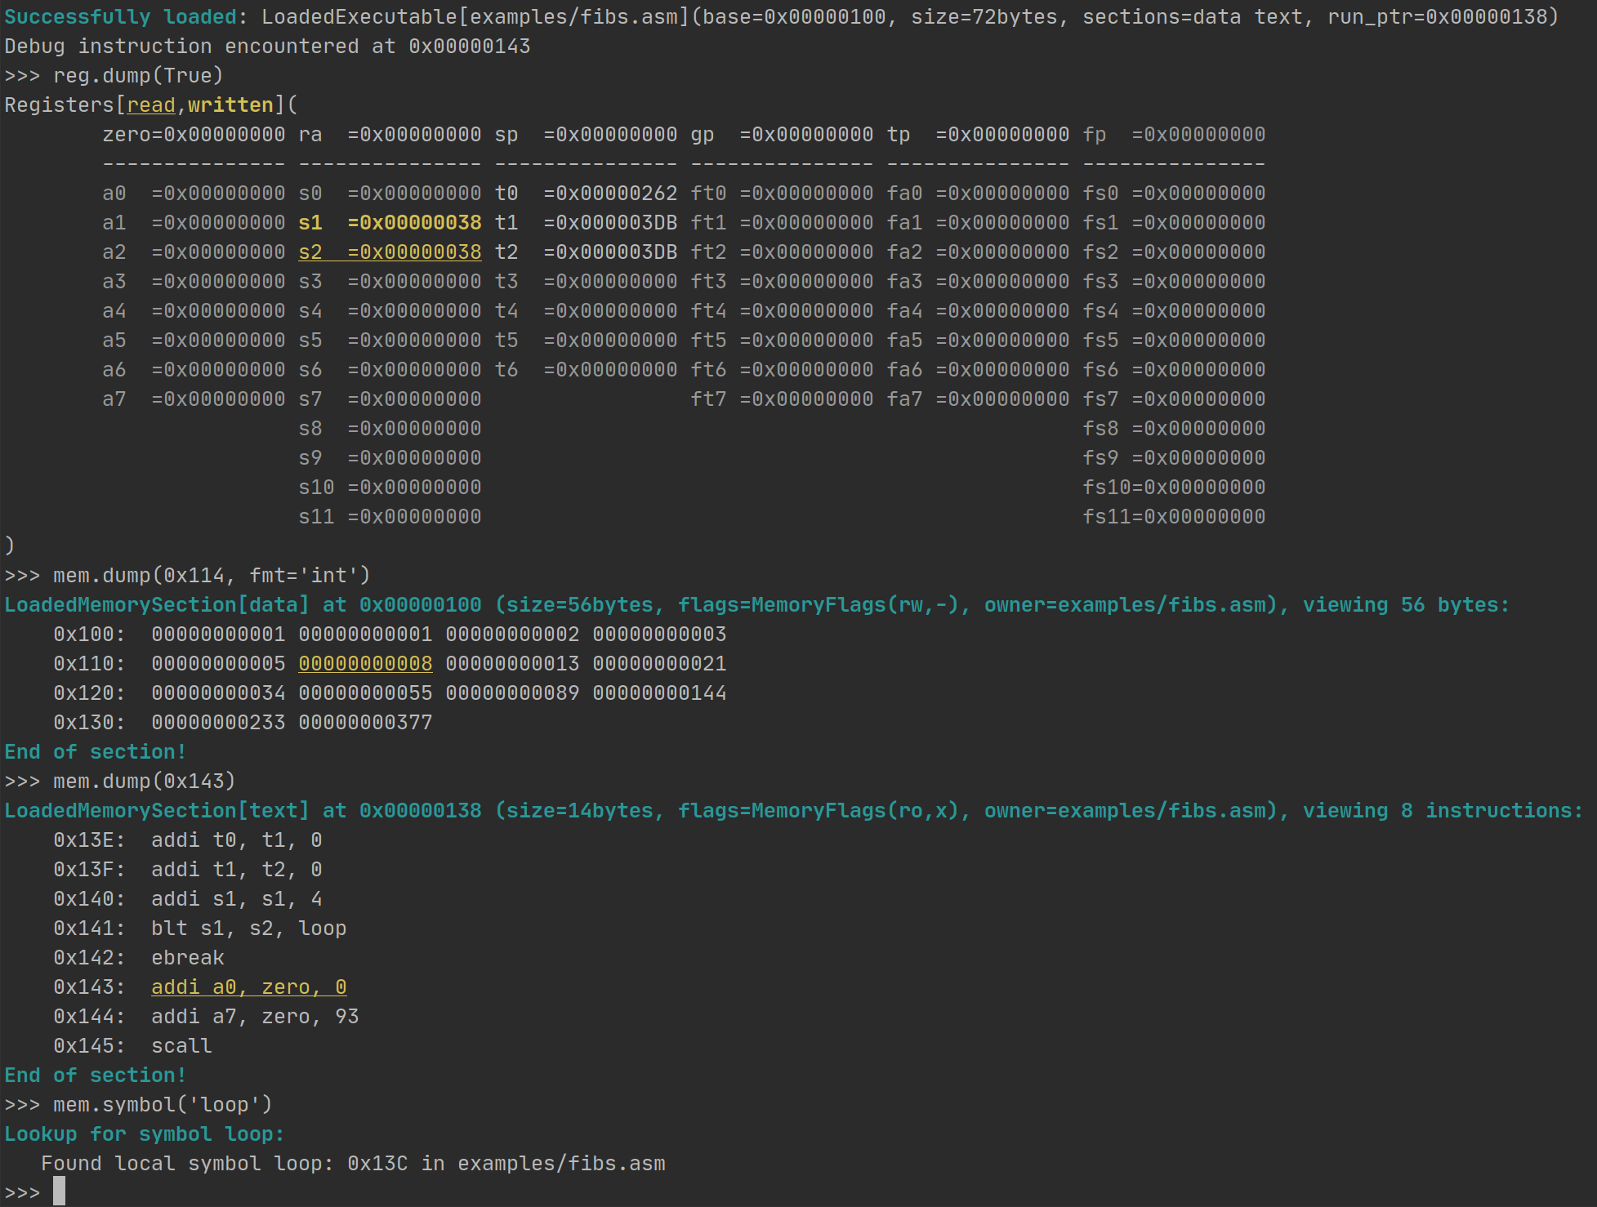Click run_ptr=0x00000138 in the load message

[x=1437, y=17]
